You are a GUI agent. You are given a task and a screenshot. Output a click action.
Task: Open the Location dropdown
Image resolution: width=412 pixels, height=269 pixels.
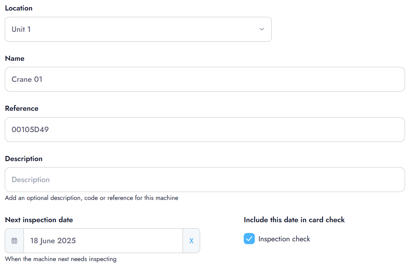138,29
